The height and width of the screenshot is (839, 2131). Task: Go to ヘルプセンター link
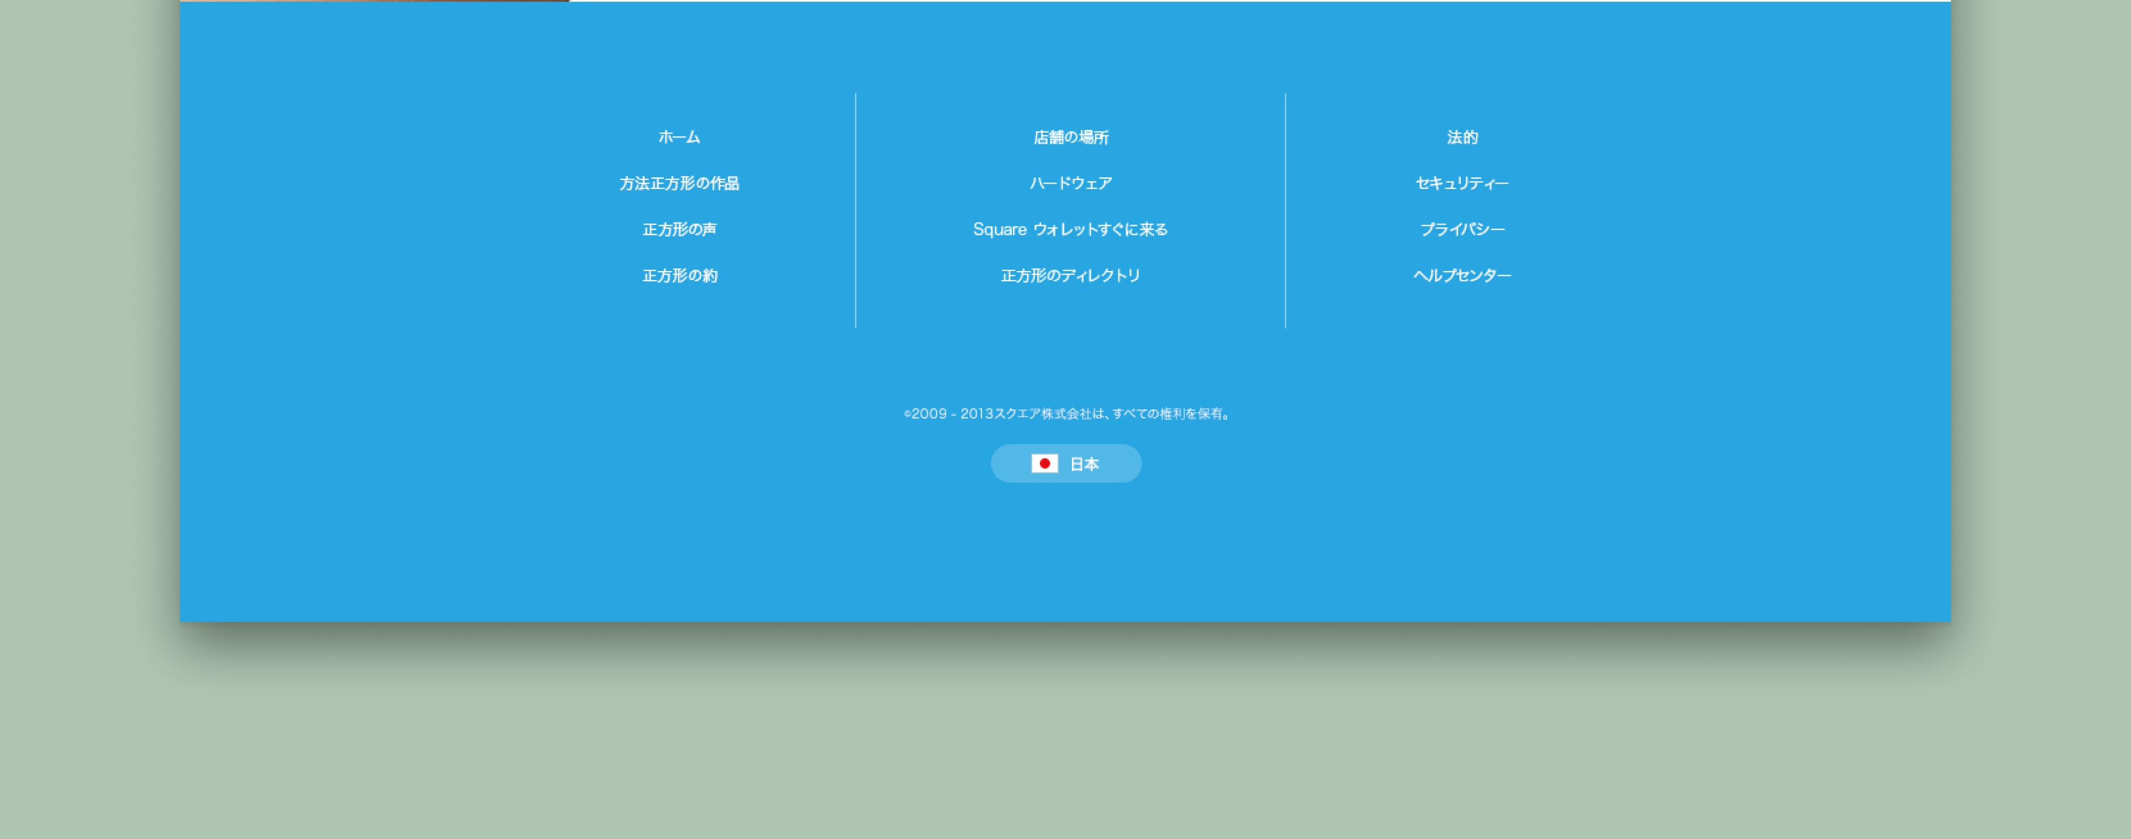(x=1462, y=276)
